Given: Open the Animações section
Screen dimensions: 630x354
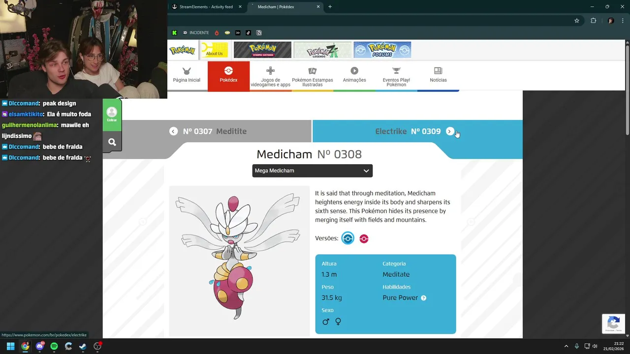Looking at the screenshot, I should (x=354, y=76).
